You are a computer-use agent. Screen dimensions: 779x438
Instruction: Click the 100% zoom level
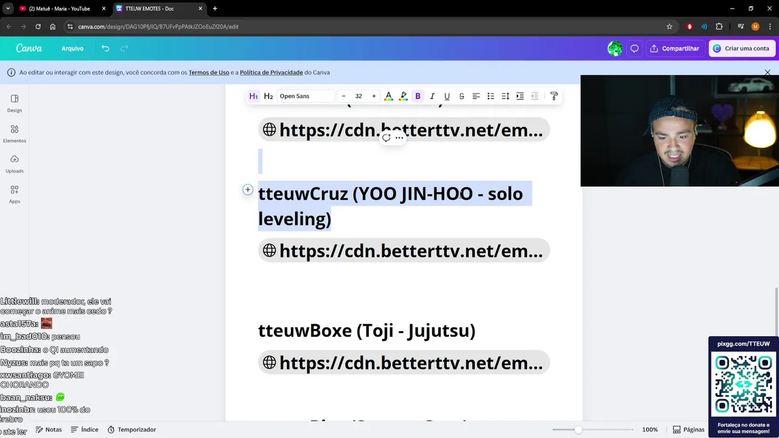(x=650, y=429)
